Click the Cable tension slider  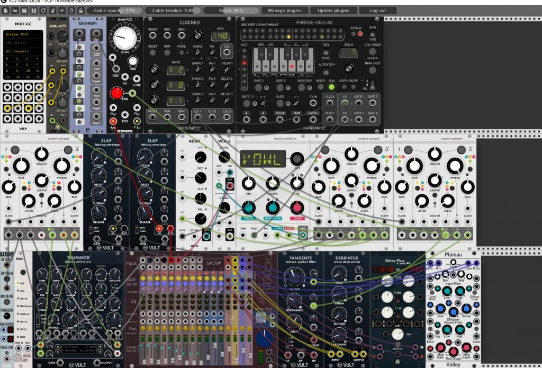tap(173, 11)
